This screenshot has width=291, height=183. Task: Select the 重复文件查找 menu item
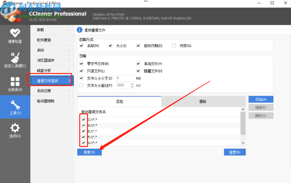pos(52,81)
